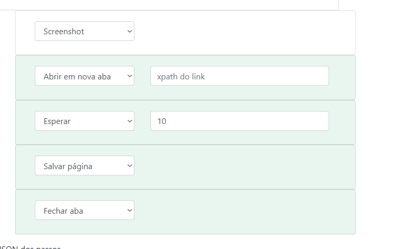Open the Esperar step type dropdown

pyautogui.click(x=84, y=121)
